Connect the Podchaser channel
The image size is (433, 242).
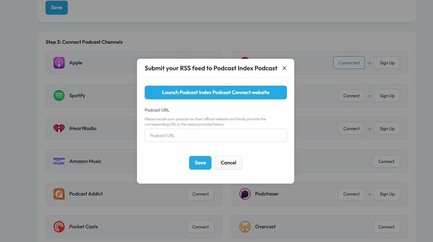351,194
